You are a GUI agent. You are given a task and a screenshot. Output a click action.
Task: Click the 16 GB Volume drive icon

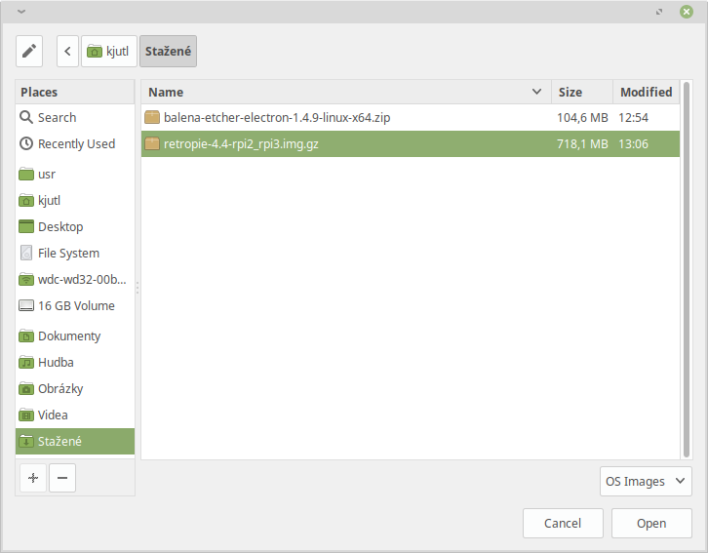coord(26,305)
